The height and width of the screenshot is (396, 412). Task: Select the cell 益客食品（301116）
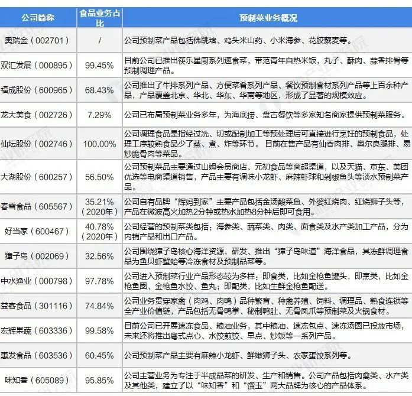pyautogui.click(x=38, y=306)
